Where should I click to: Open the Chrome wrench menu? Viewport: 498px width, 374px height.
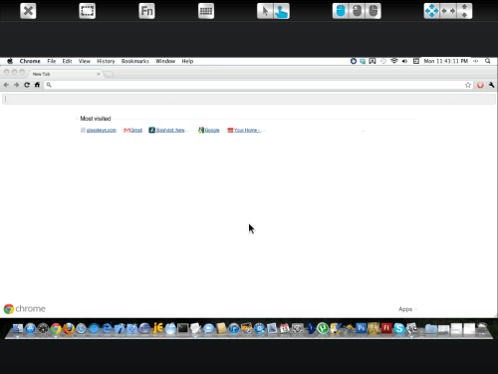coord(491,85)
